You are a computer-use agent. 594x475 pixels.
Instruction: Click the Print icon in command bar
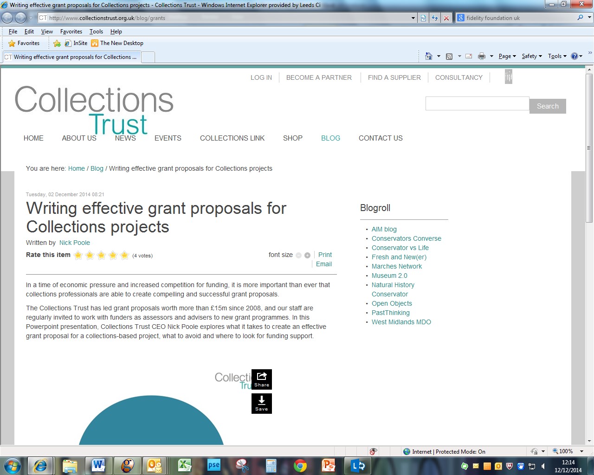pos(481,56)
